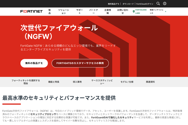The height and width of the screenshot is (125, 188).
Task: Go to FORTIGUARD LABS link
Action: click(x=141, y=11)
